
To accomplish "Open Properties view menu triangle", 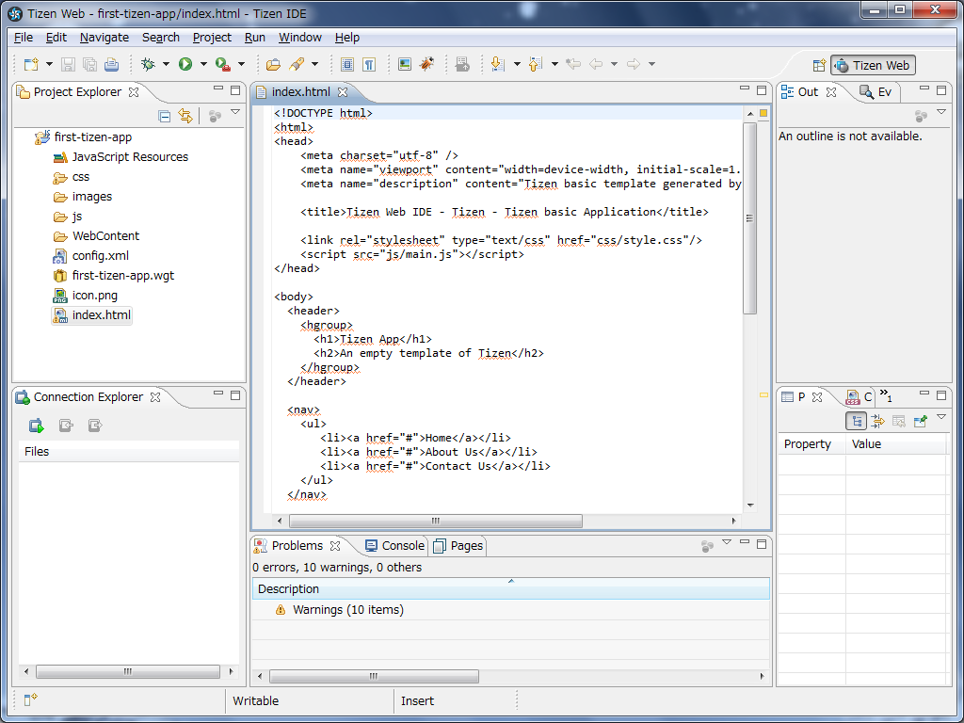I will (941, 418).
